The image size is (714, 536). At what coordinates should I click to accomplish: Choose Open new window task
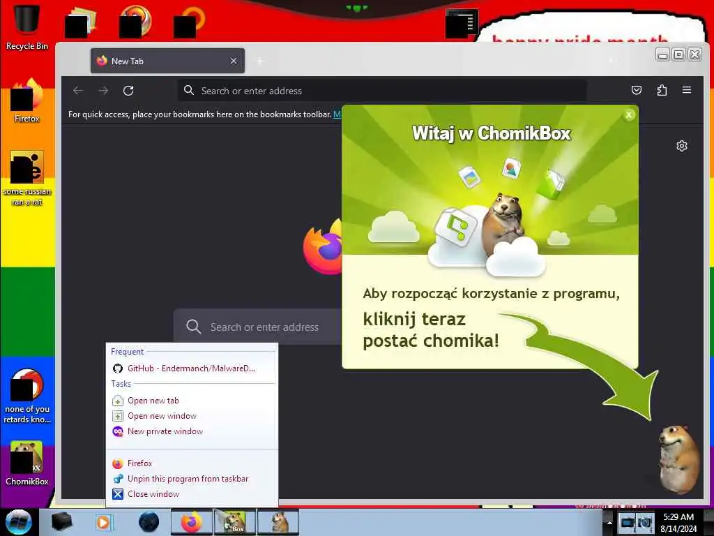(162, 416)
